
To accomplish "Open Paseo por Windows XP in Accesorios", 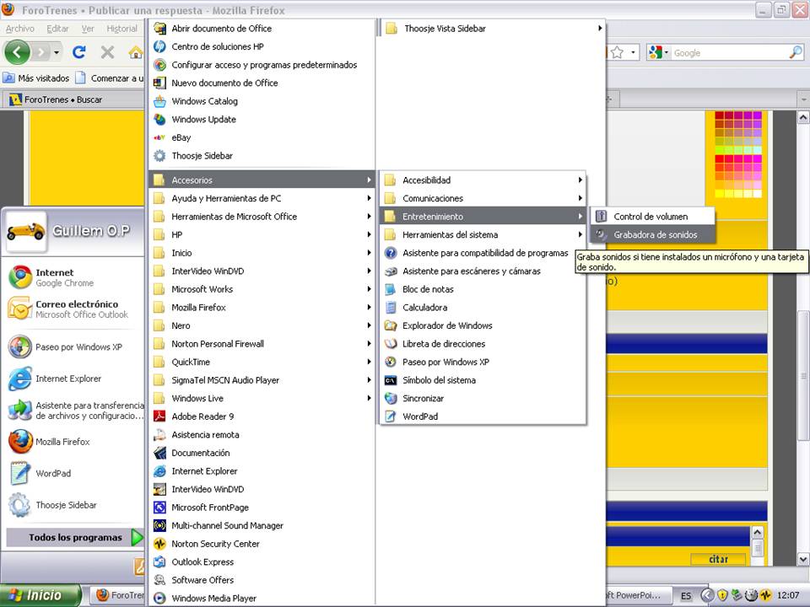I will [483, 363].
